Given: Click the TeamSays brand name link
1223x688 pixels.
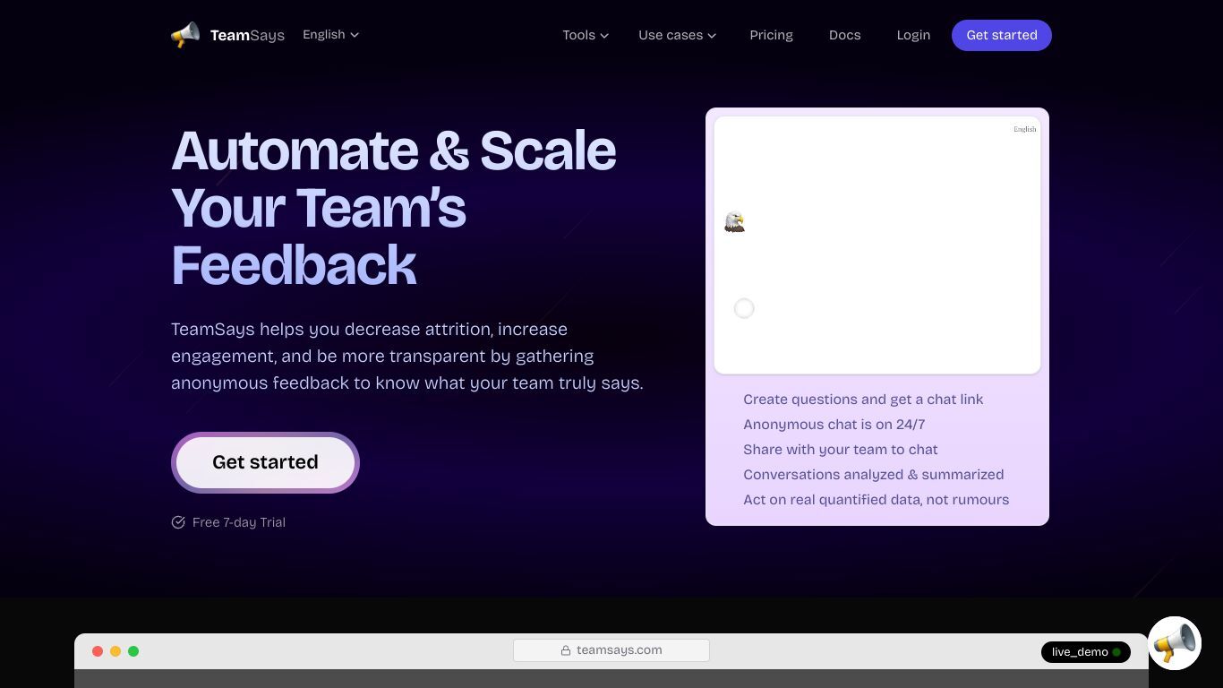Looking at the screenshot, I should click(247, 35).
